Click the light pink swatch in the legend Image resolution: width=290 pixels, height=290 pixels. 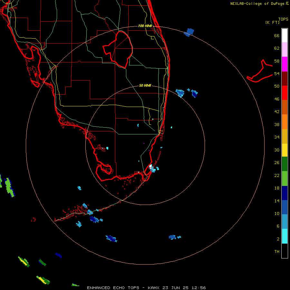pyautogui.click(x=285, y=49)
